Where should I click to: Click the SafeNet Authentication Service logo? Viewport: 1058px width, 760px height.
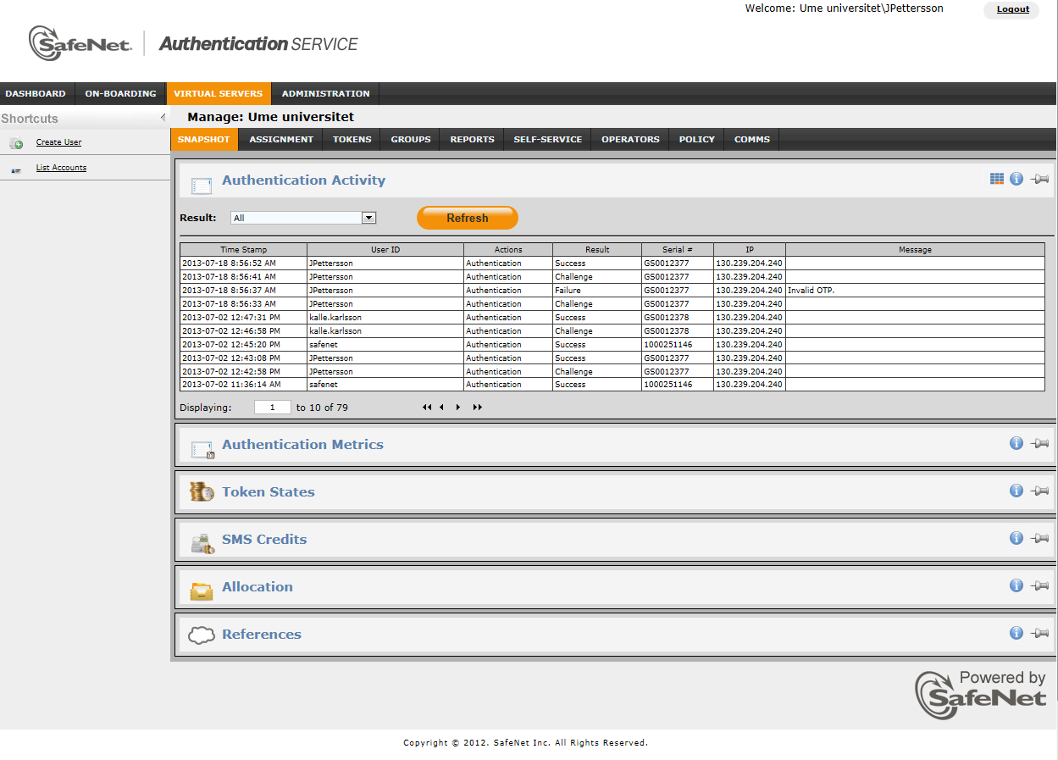pyautogui.click(x=193, y=44)
